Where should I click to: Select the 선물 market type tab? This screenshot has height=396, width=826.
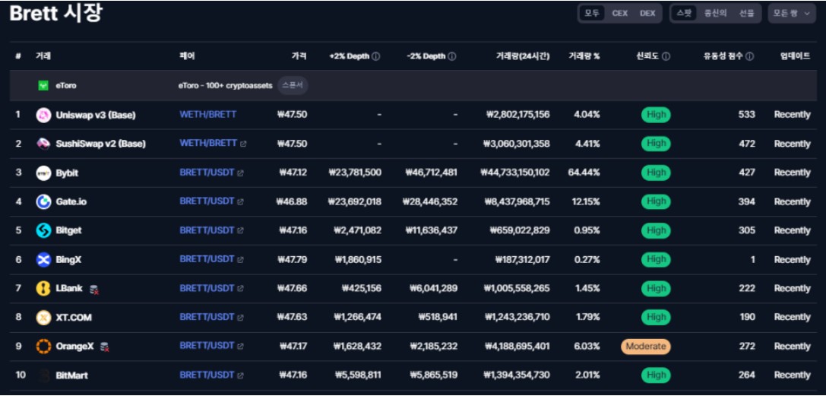(x=746, y=13)
